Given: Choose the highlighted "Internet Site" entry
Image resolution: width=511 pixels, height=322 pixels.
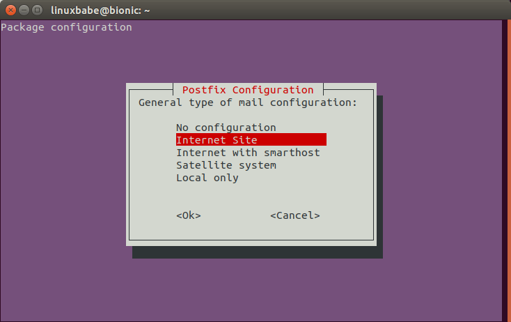Looking at the screenshot, I should [251, 139].
